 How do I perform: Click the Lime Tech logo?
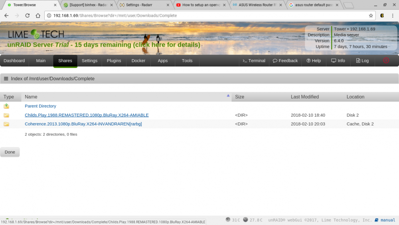(36, 34)
